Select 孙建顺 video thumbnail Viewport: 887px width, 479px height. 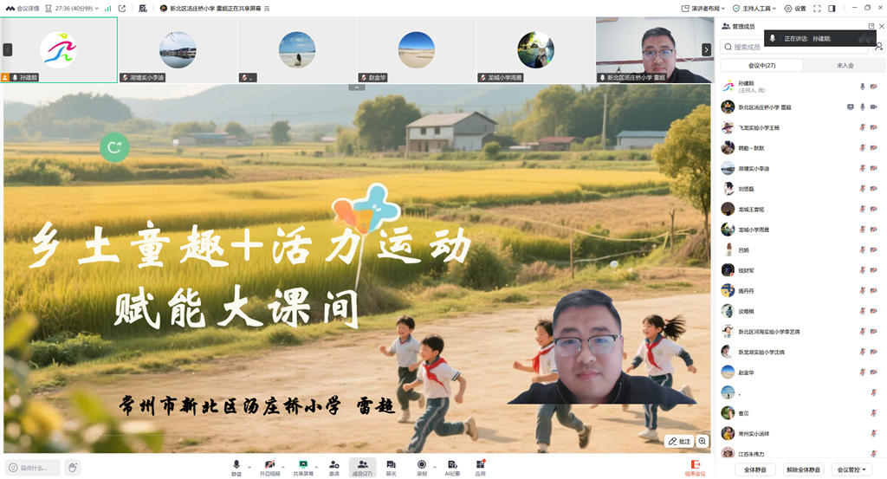(59, 49)
